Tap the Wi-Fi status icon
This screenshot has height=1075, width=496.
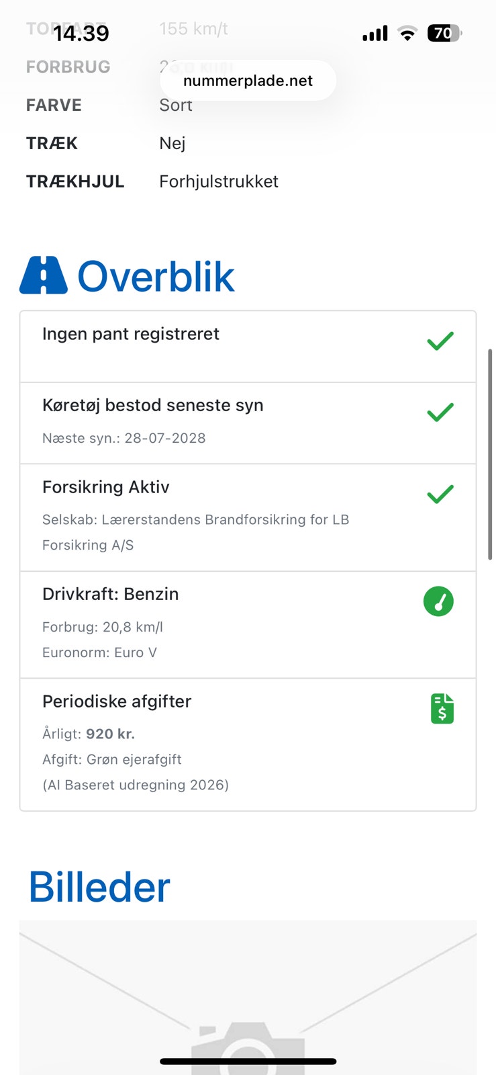407,33
